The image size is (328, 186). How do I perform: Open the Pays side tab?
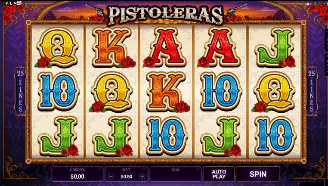coord(326,40)
